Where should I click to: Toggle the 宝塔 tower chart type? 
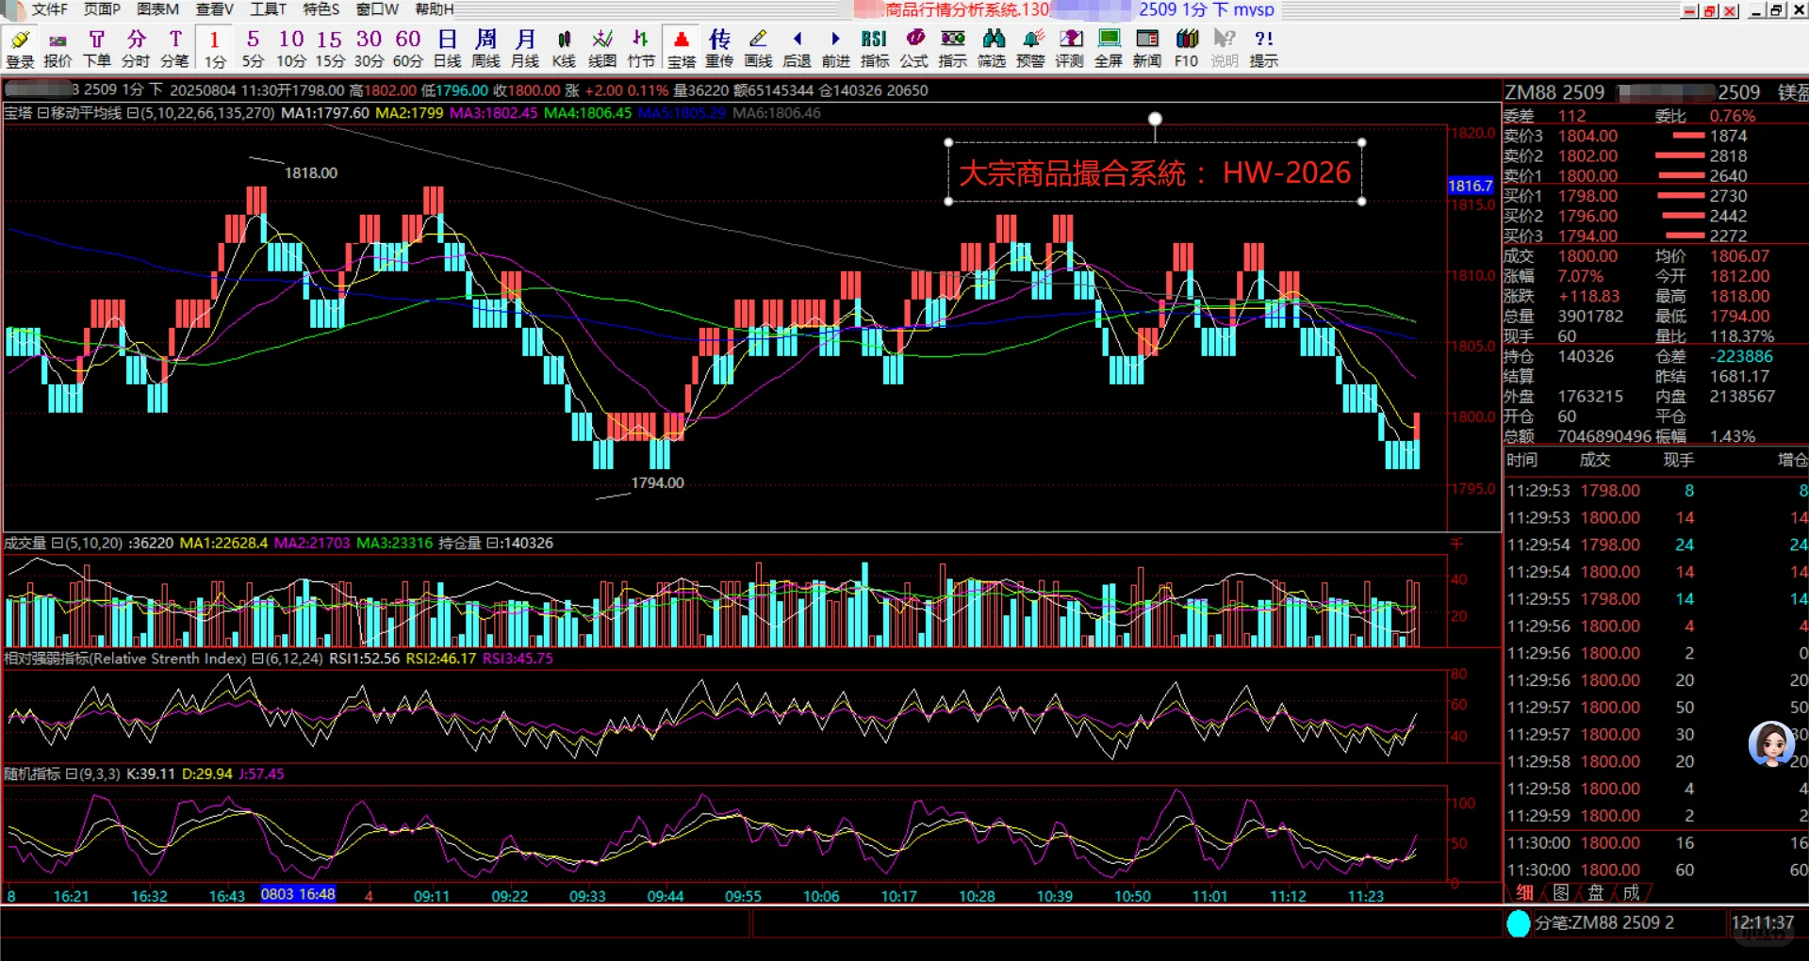point(682,48)
